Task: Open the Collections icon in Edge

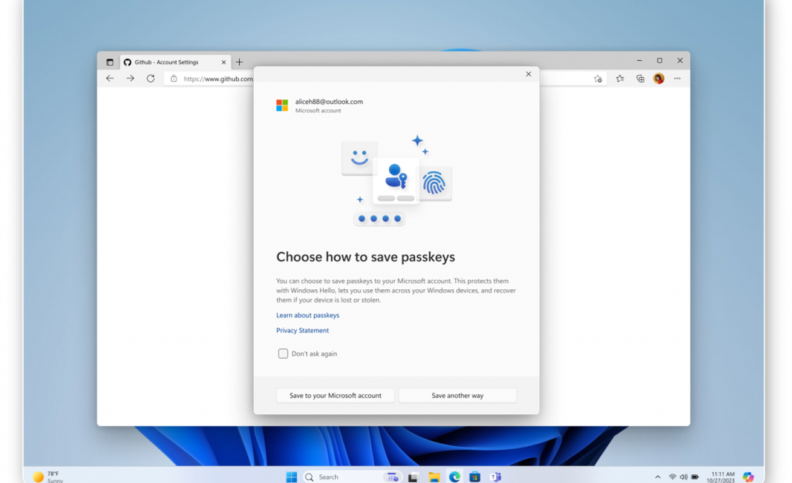Action: tap(640, 78)
